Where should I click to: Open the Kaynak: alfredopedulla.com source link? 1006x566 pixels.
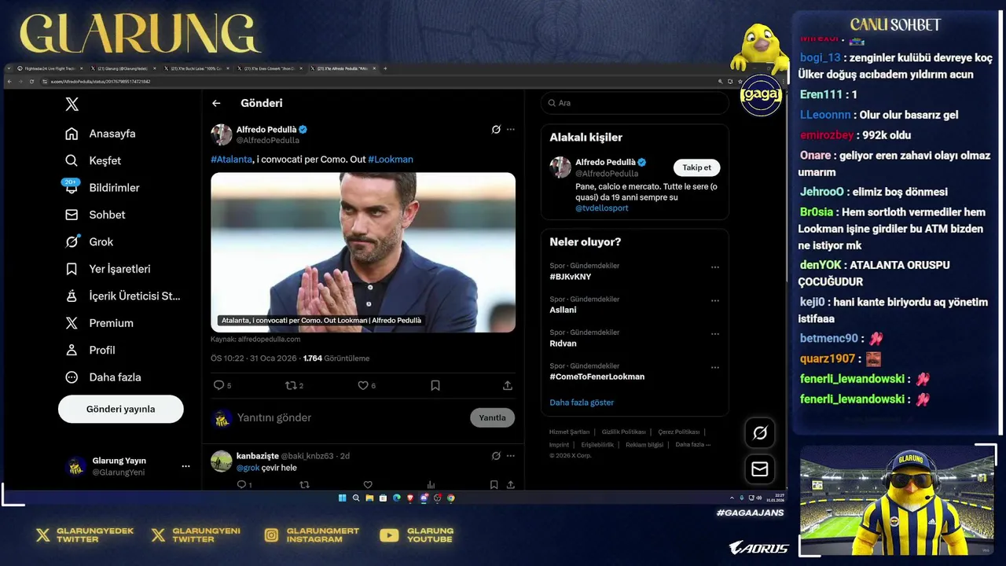pyautogui.click(x=255, y=340)
